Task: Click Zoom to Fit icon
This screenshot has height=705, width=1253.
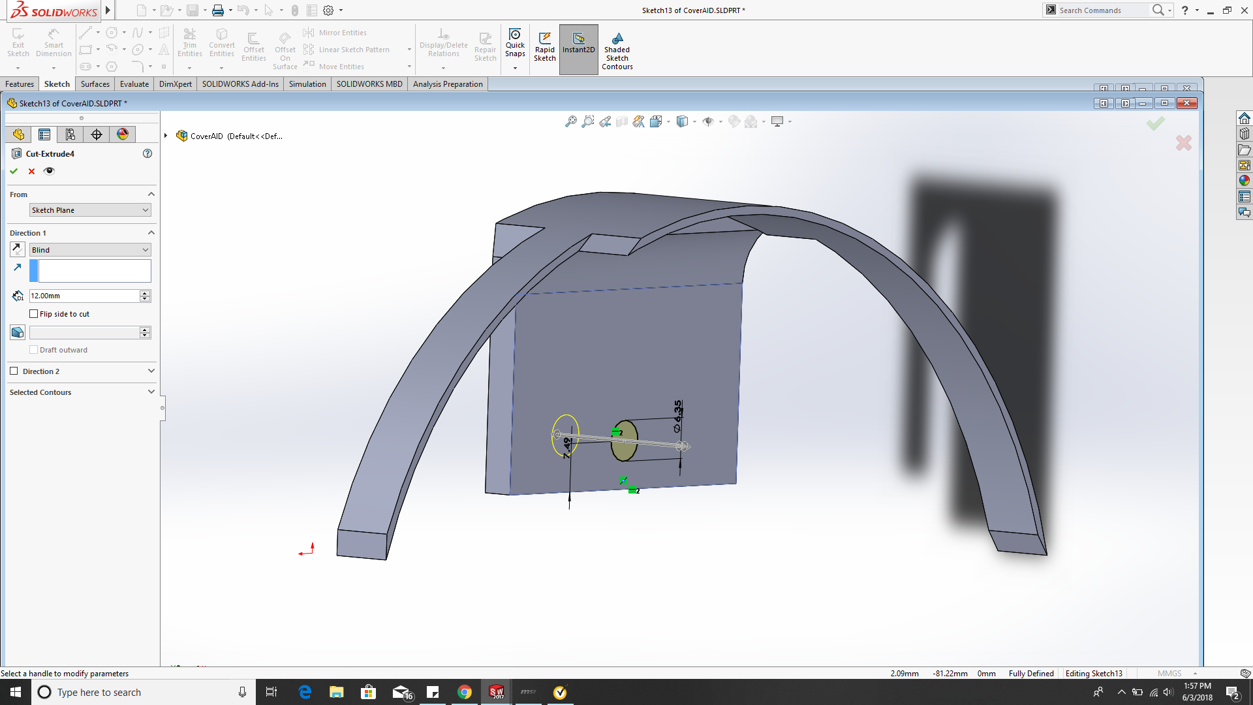Action: tap(571, 121)
